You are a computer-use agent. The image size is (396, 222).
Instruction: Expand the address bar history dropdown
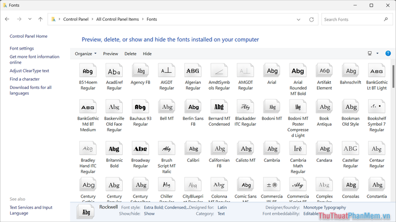point(298,19)
